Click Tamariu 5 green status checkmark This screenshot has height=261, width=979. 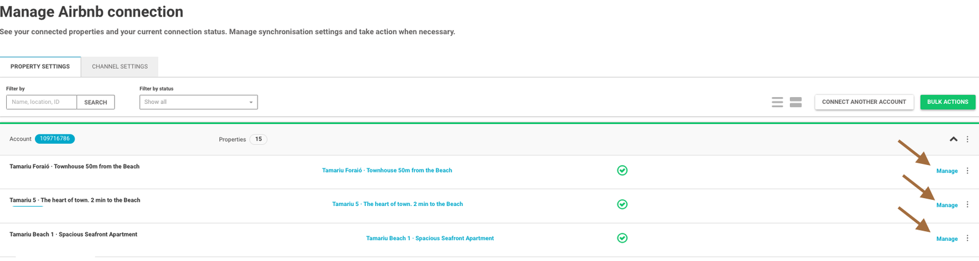622,204
